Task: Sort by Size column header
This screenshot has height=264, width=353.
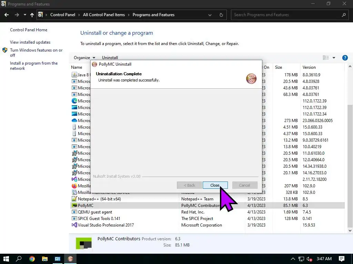Action: [279, 67]
